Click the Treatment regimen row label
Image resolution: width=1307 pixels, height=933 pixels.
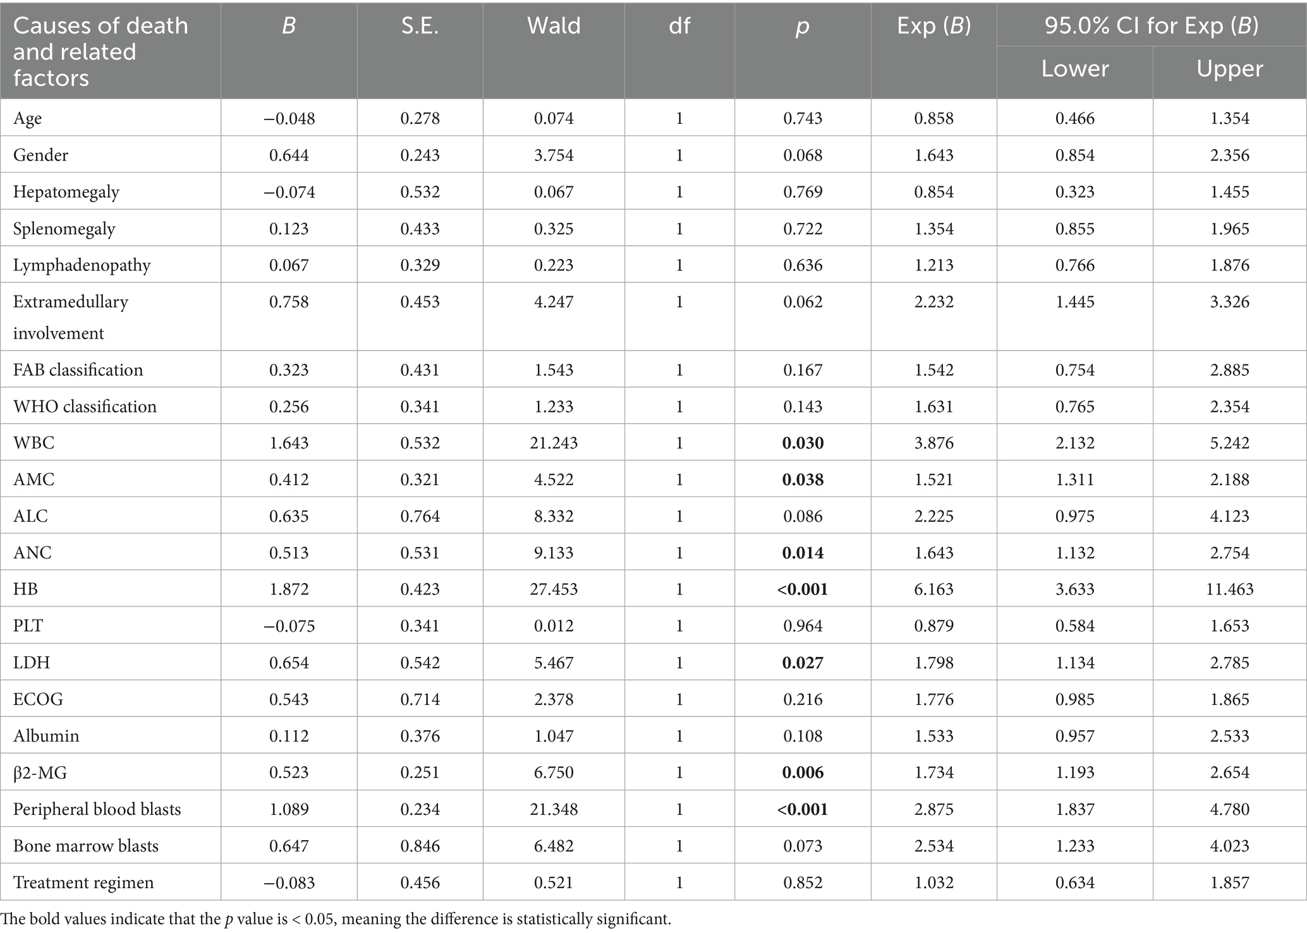(83, 882)
